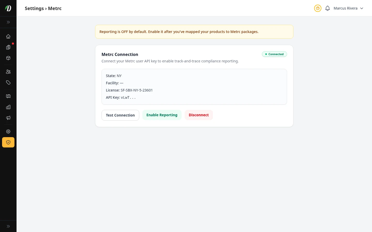Expand the sidebar using the top double chevron
Viewport: 372px width, 232px height.
click(x=8, y=22)
